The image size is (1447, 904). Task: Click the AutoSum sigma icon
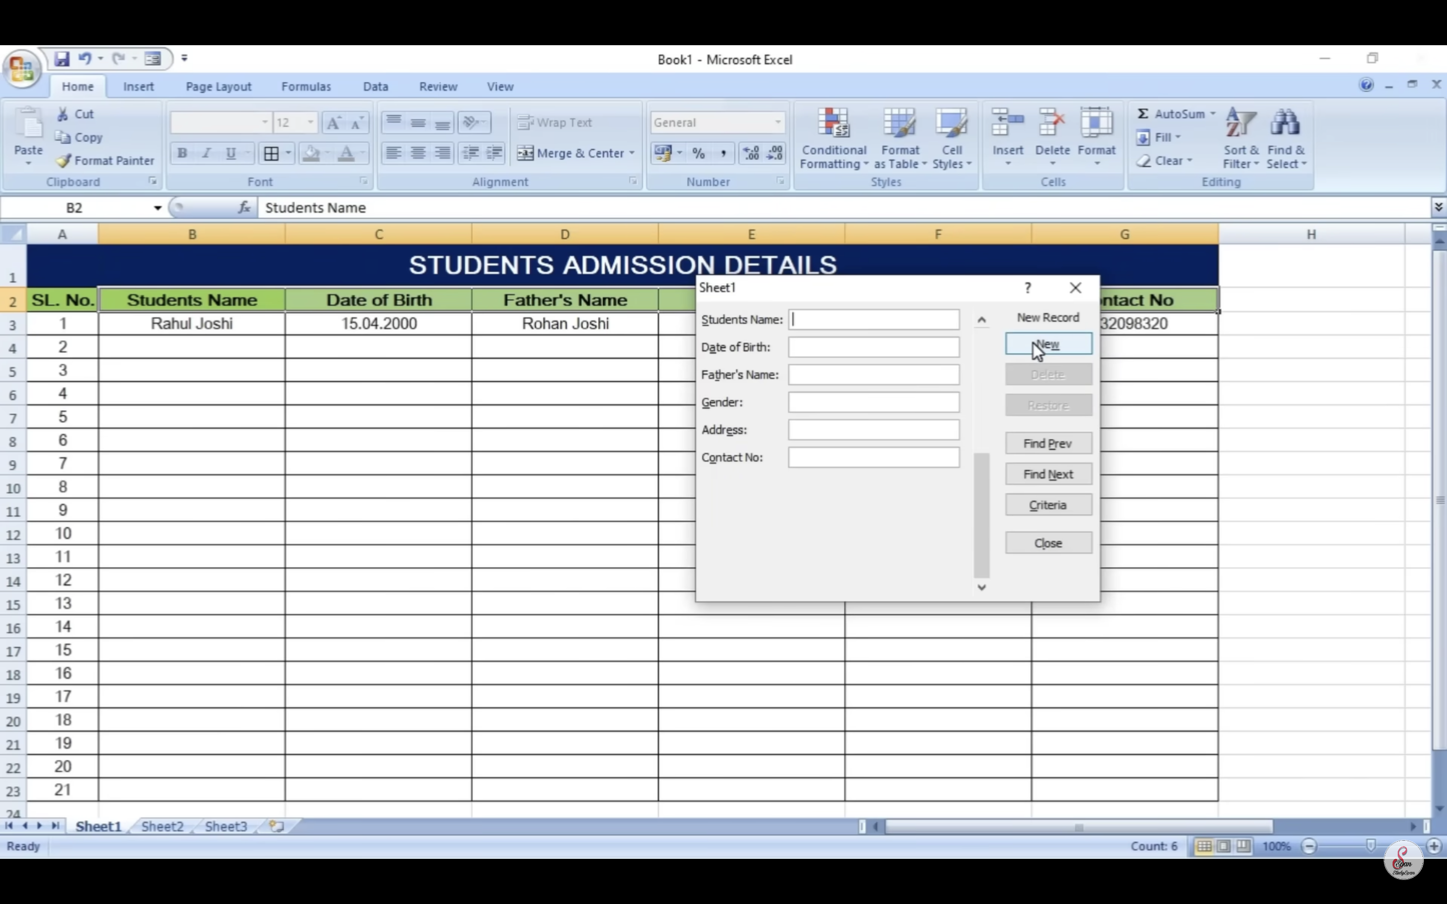tap(1143, 114)
